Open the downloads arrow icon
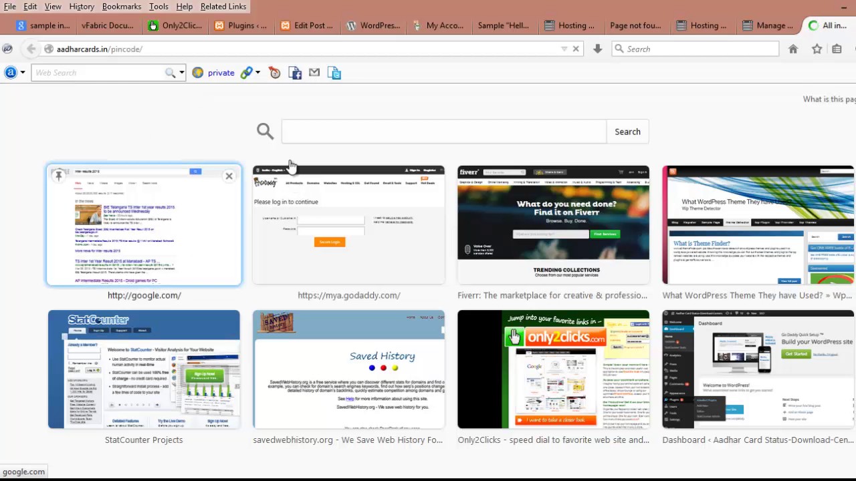This screenshot has height=481, width=856. [x=597, y=49]
